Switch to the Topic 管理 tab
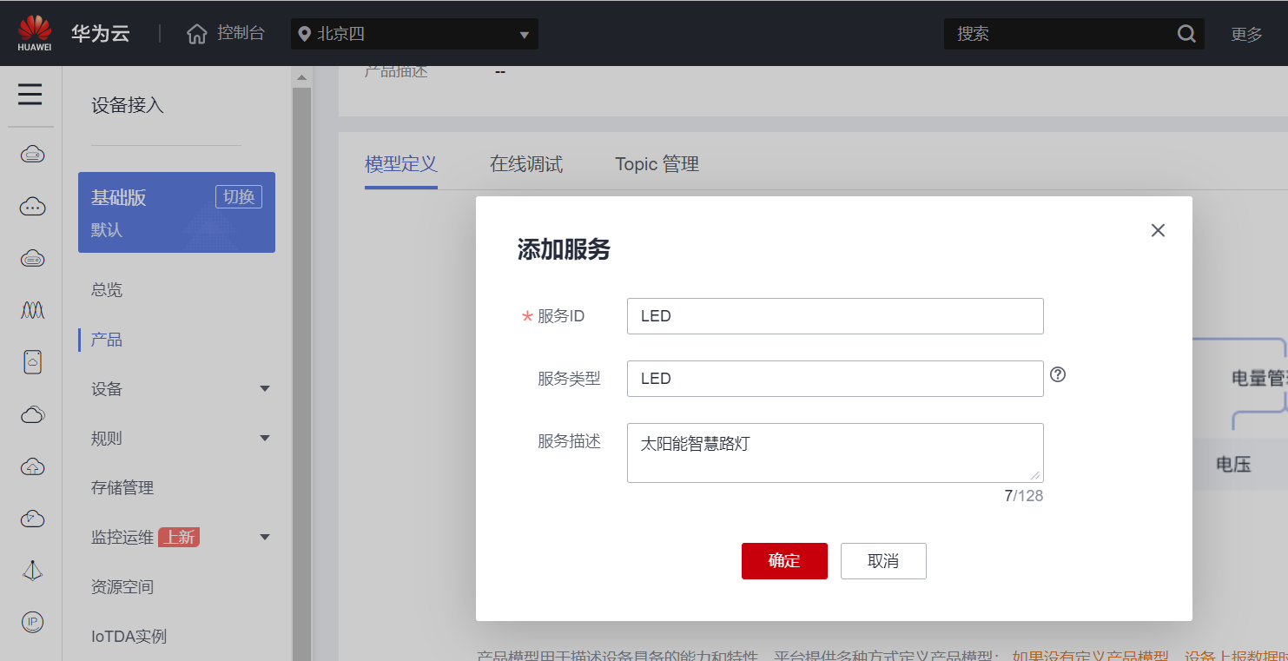The image size is (1288, 661). 657,164
